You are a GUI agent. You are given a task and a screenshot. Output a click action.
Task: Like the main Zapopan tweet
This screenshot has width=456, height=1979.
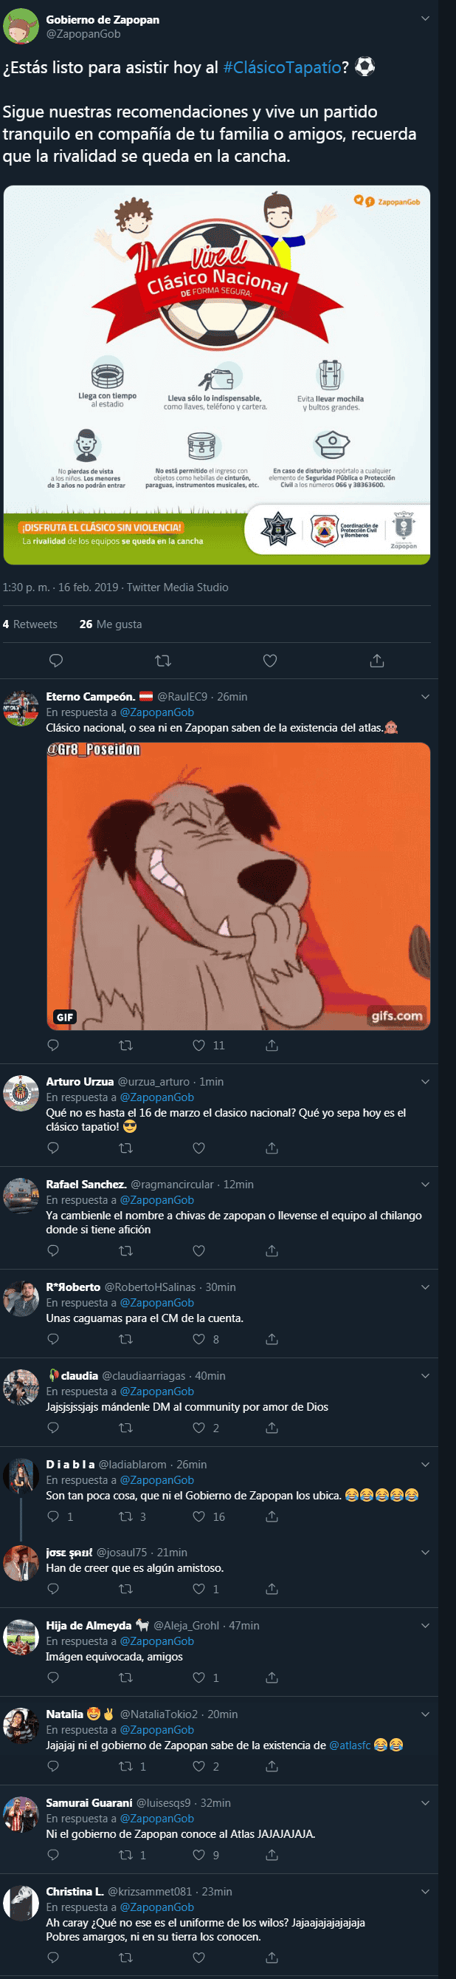(270, 661)
